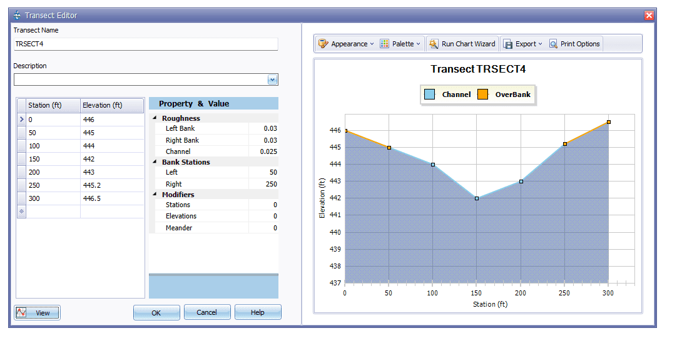This screenshot has width=677, height=348.
Task: Click the chart point at station 50
Action: 389,148
